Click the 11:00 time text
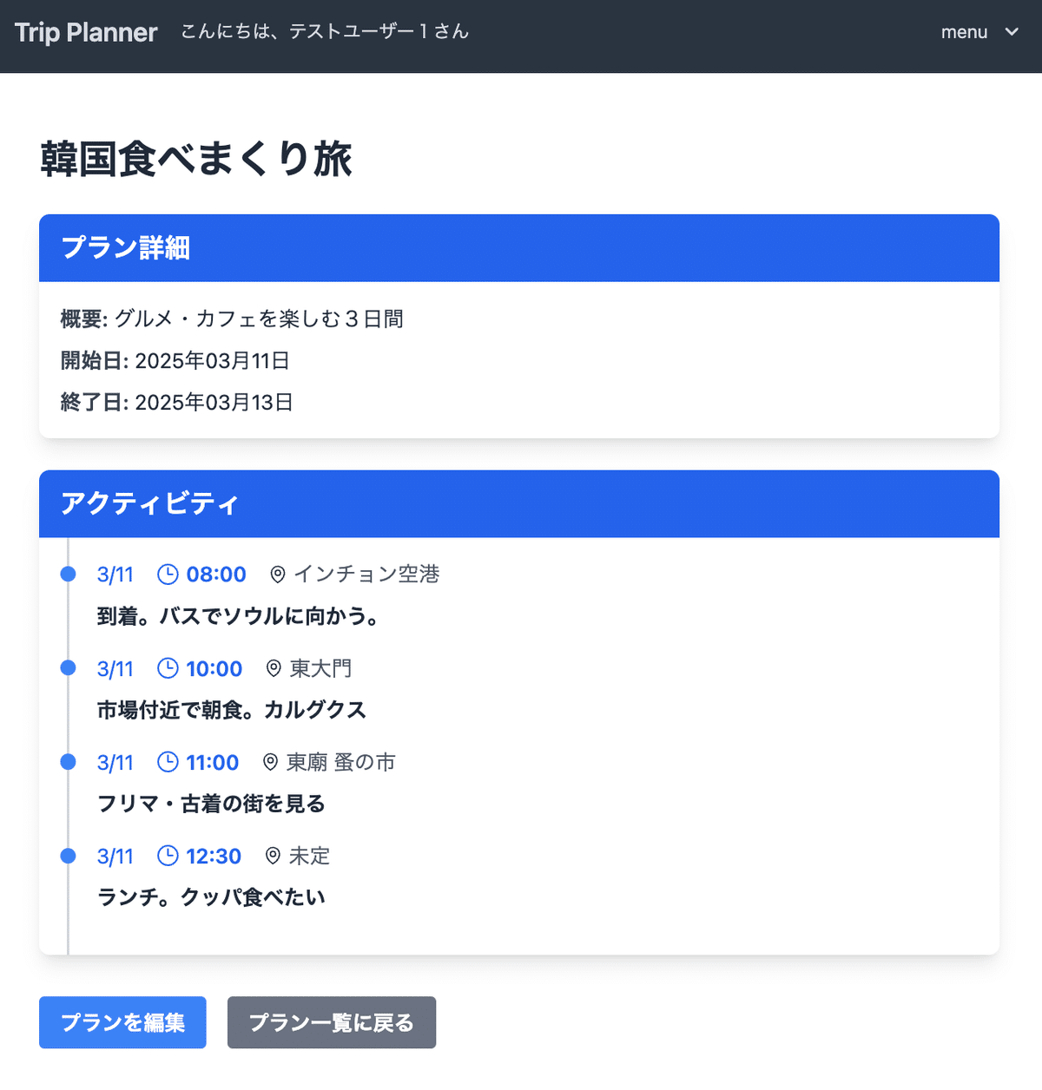 coord(213,762)
